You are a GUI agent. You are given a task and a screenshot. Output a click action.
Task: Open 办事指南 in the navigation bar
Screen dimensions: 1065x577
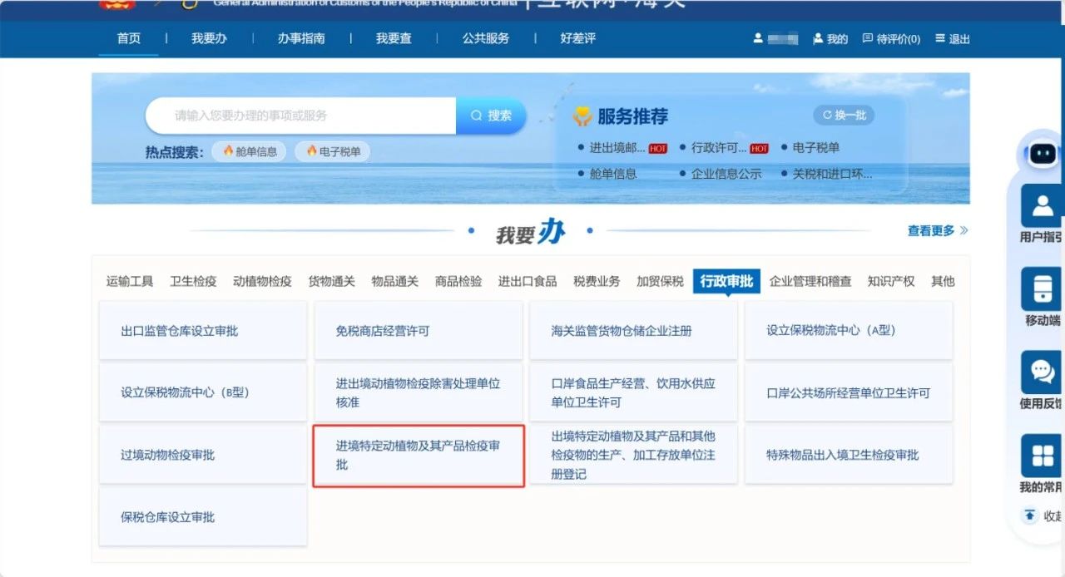[301, 38]
